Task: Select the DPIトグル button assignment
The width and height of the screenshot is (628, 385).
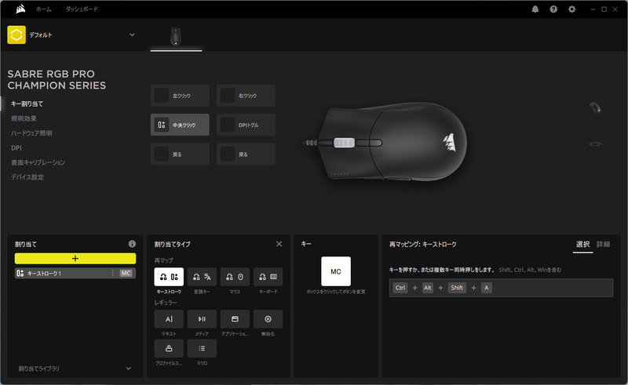Action: coord(246,125)
